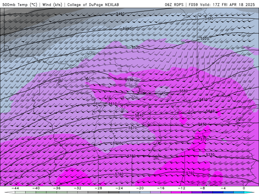Select 'College of DuPage NEXLAB' header text
The image size is (259, 194).
pyautogui.click(x=93, y=5)
